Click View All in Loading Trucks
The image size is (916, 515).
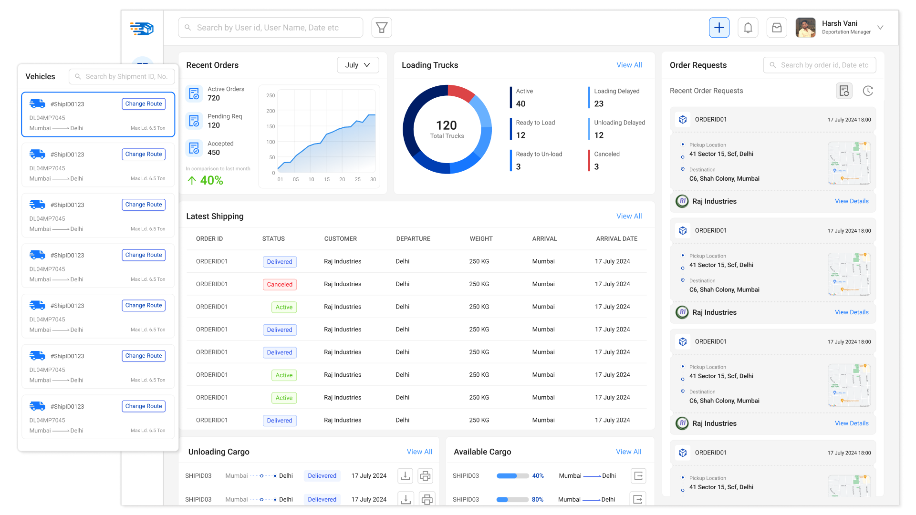click(x=629, y=65)
